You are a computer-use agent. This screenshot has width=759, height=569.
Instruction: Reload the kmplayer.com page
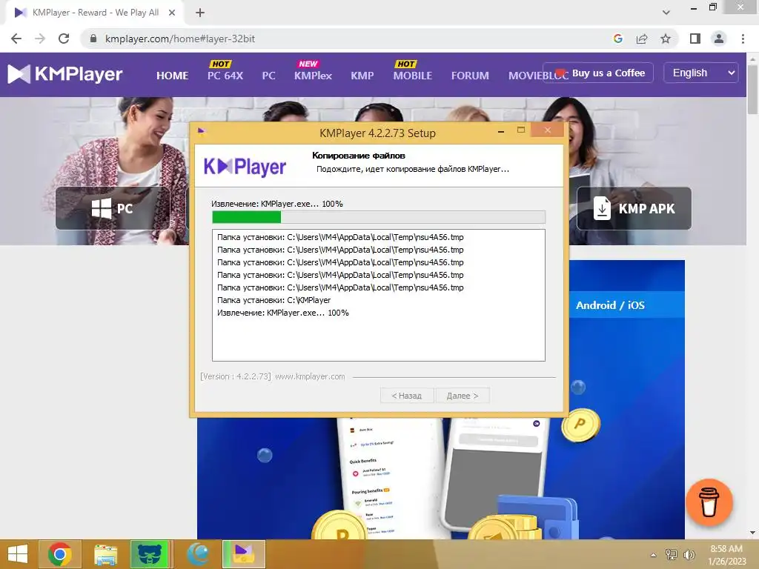tap(64, 39)
